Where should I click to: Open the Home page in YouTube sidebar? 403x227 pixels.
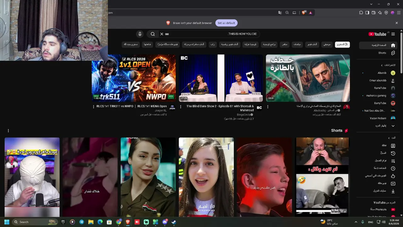pyautogui.click(x=378, y=45)
